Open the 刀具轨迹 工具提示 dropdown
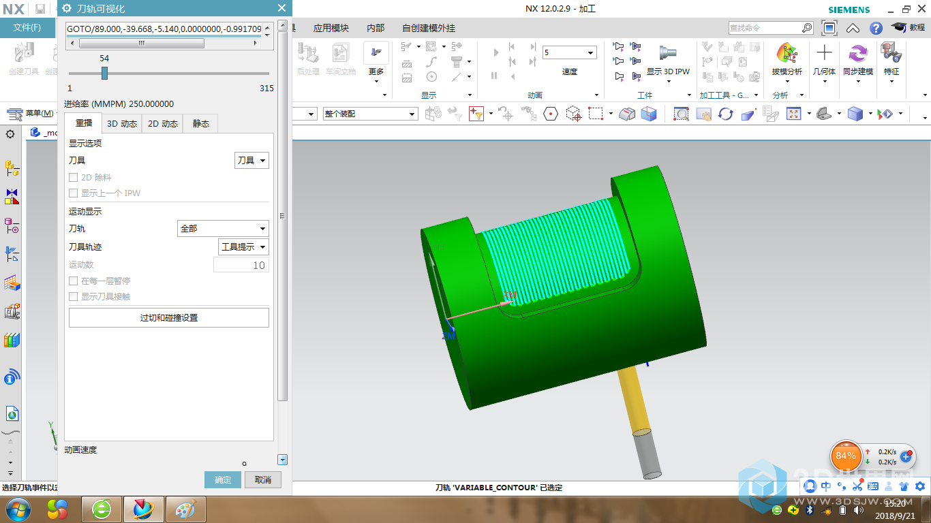Viewport: 931px width, 523px height. coord(243,247)
